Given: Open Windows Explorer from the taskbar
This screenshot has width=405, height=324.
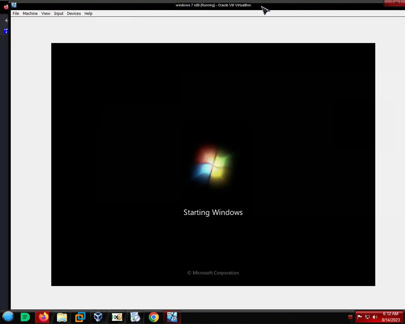Looking at the screenshot, I should point(62,317).
